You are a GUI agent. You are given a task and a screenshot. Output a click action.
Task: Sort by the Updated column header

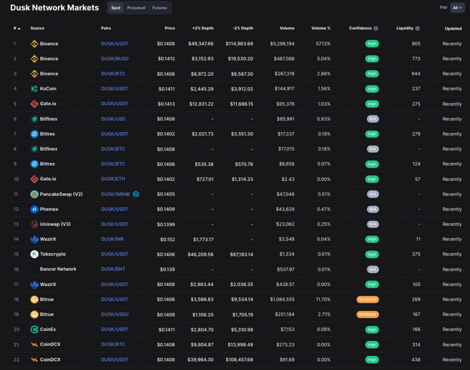pos(453,28)
